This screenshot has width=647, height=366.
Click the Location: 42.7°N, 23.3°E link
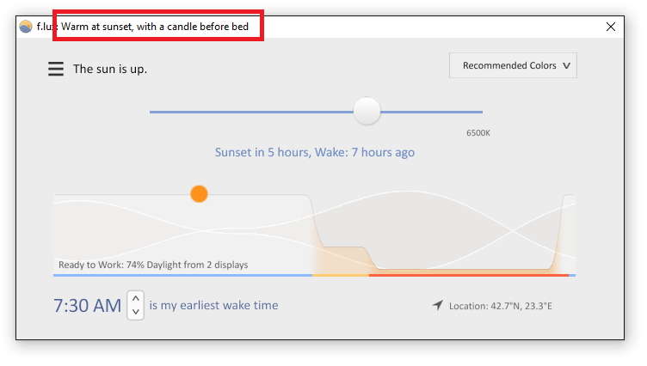[x=501, y=306]
